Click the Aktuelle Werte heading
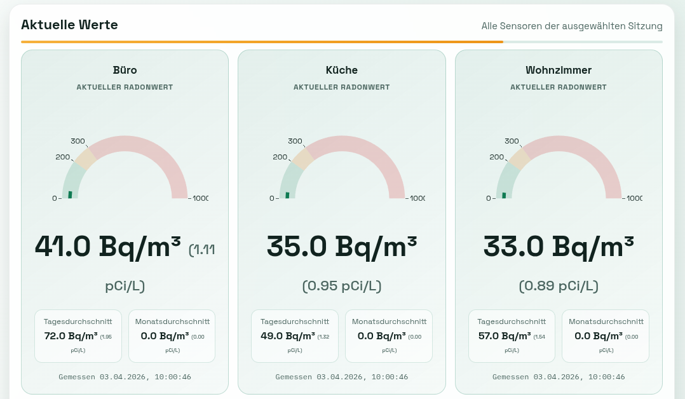Screen dimensions: 685x399 click(70, 25)
